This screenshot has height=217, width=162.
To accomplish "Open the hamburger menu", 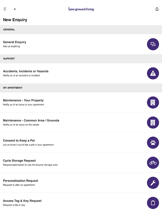I will click(x=5, y=9).
